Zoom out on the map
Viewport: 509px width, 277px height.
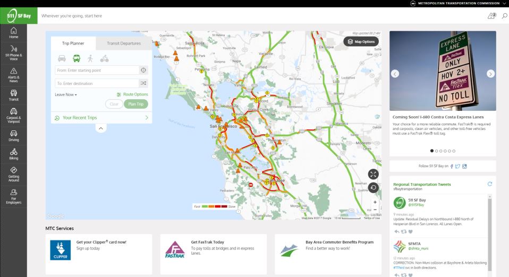click(x=375, y=210)
